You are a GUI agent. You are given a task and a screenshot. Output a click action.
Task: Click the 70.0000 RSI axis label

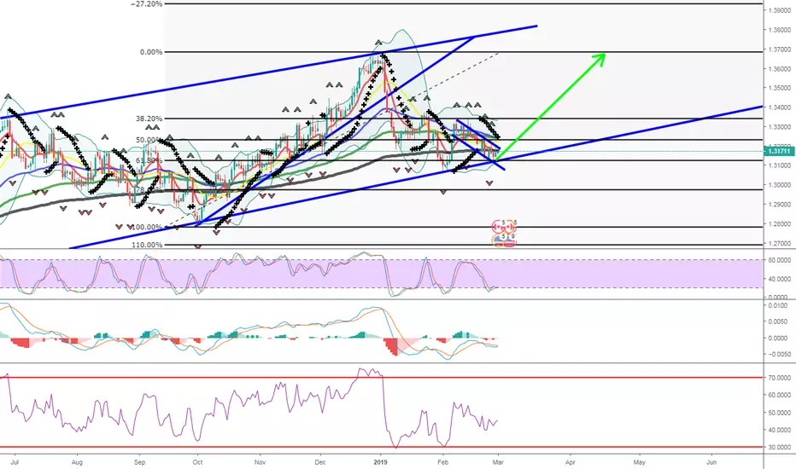[x=781, y=378]
